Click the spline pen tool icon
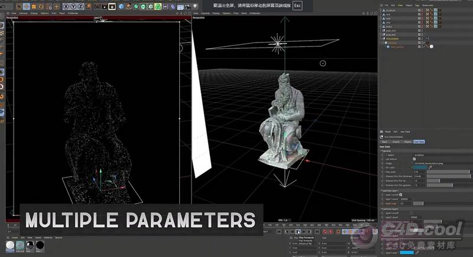The image size is (473, 257). coord(128,6)
